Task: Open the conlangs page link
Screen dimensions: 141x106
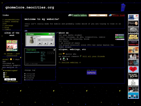Action: coord(8,25)
